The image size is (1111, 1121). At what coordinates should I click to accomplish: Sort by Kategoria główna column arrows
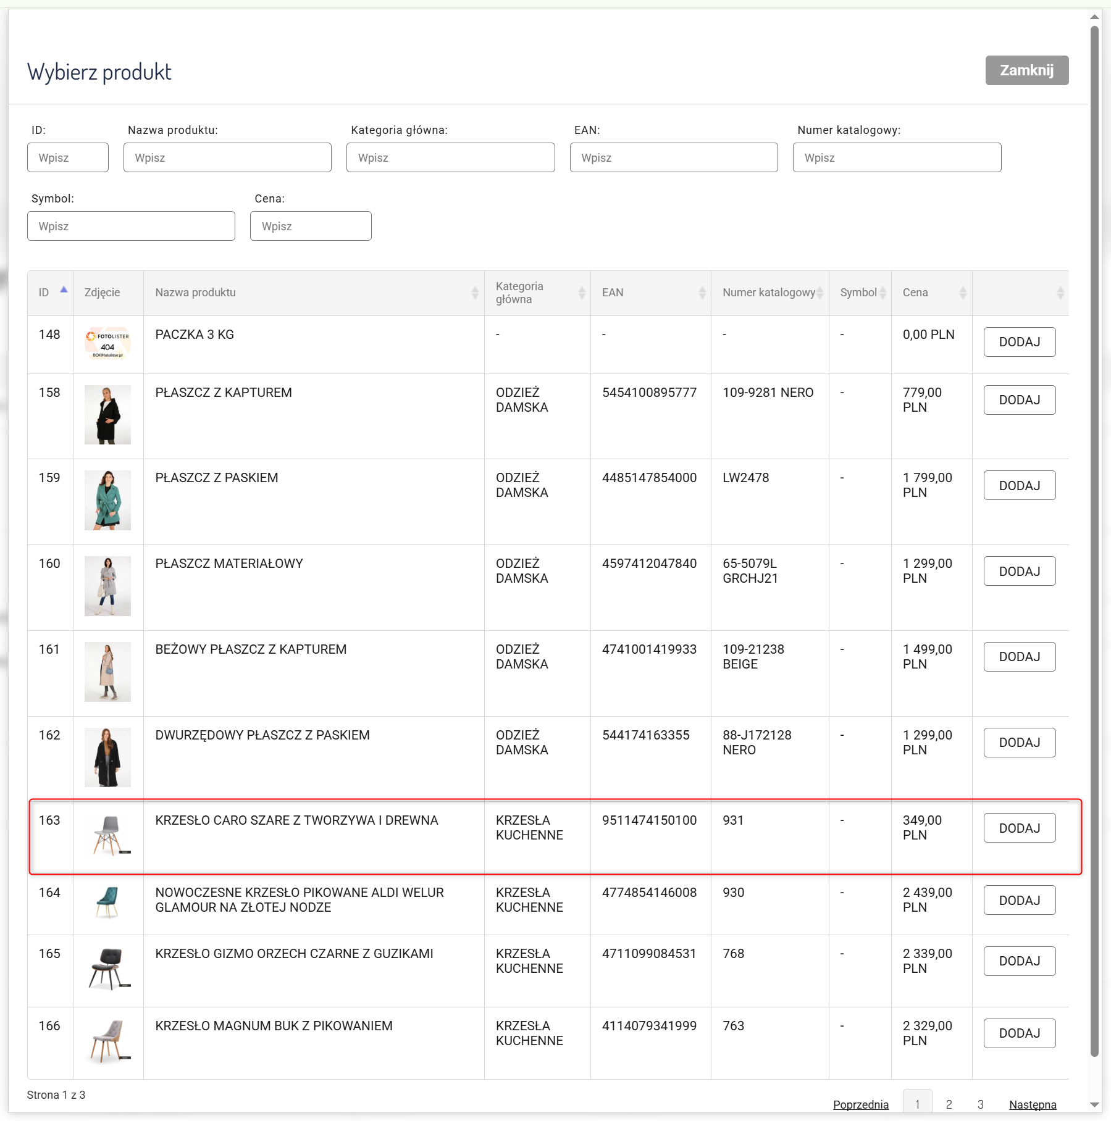[581, 293]
